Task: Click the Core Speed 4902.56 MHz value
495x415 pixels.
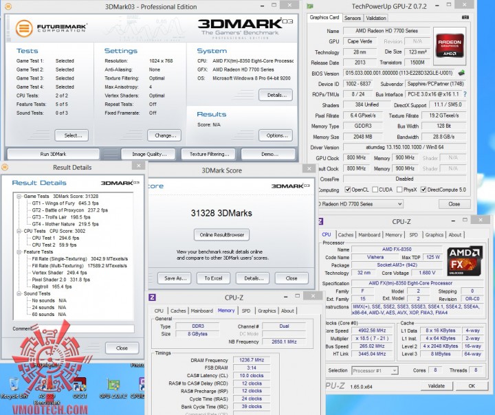Action: click(372, 330)
